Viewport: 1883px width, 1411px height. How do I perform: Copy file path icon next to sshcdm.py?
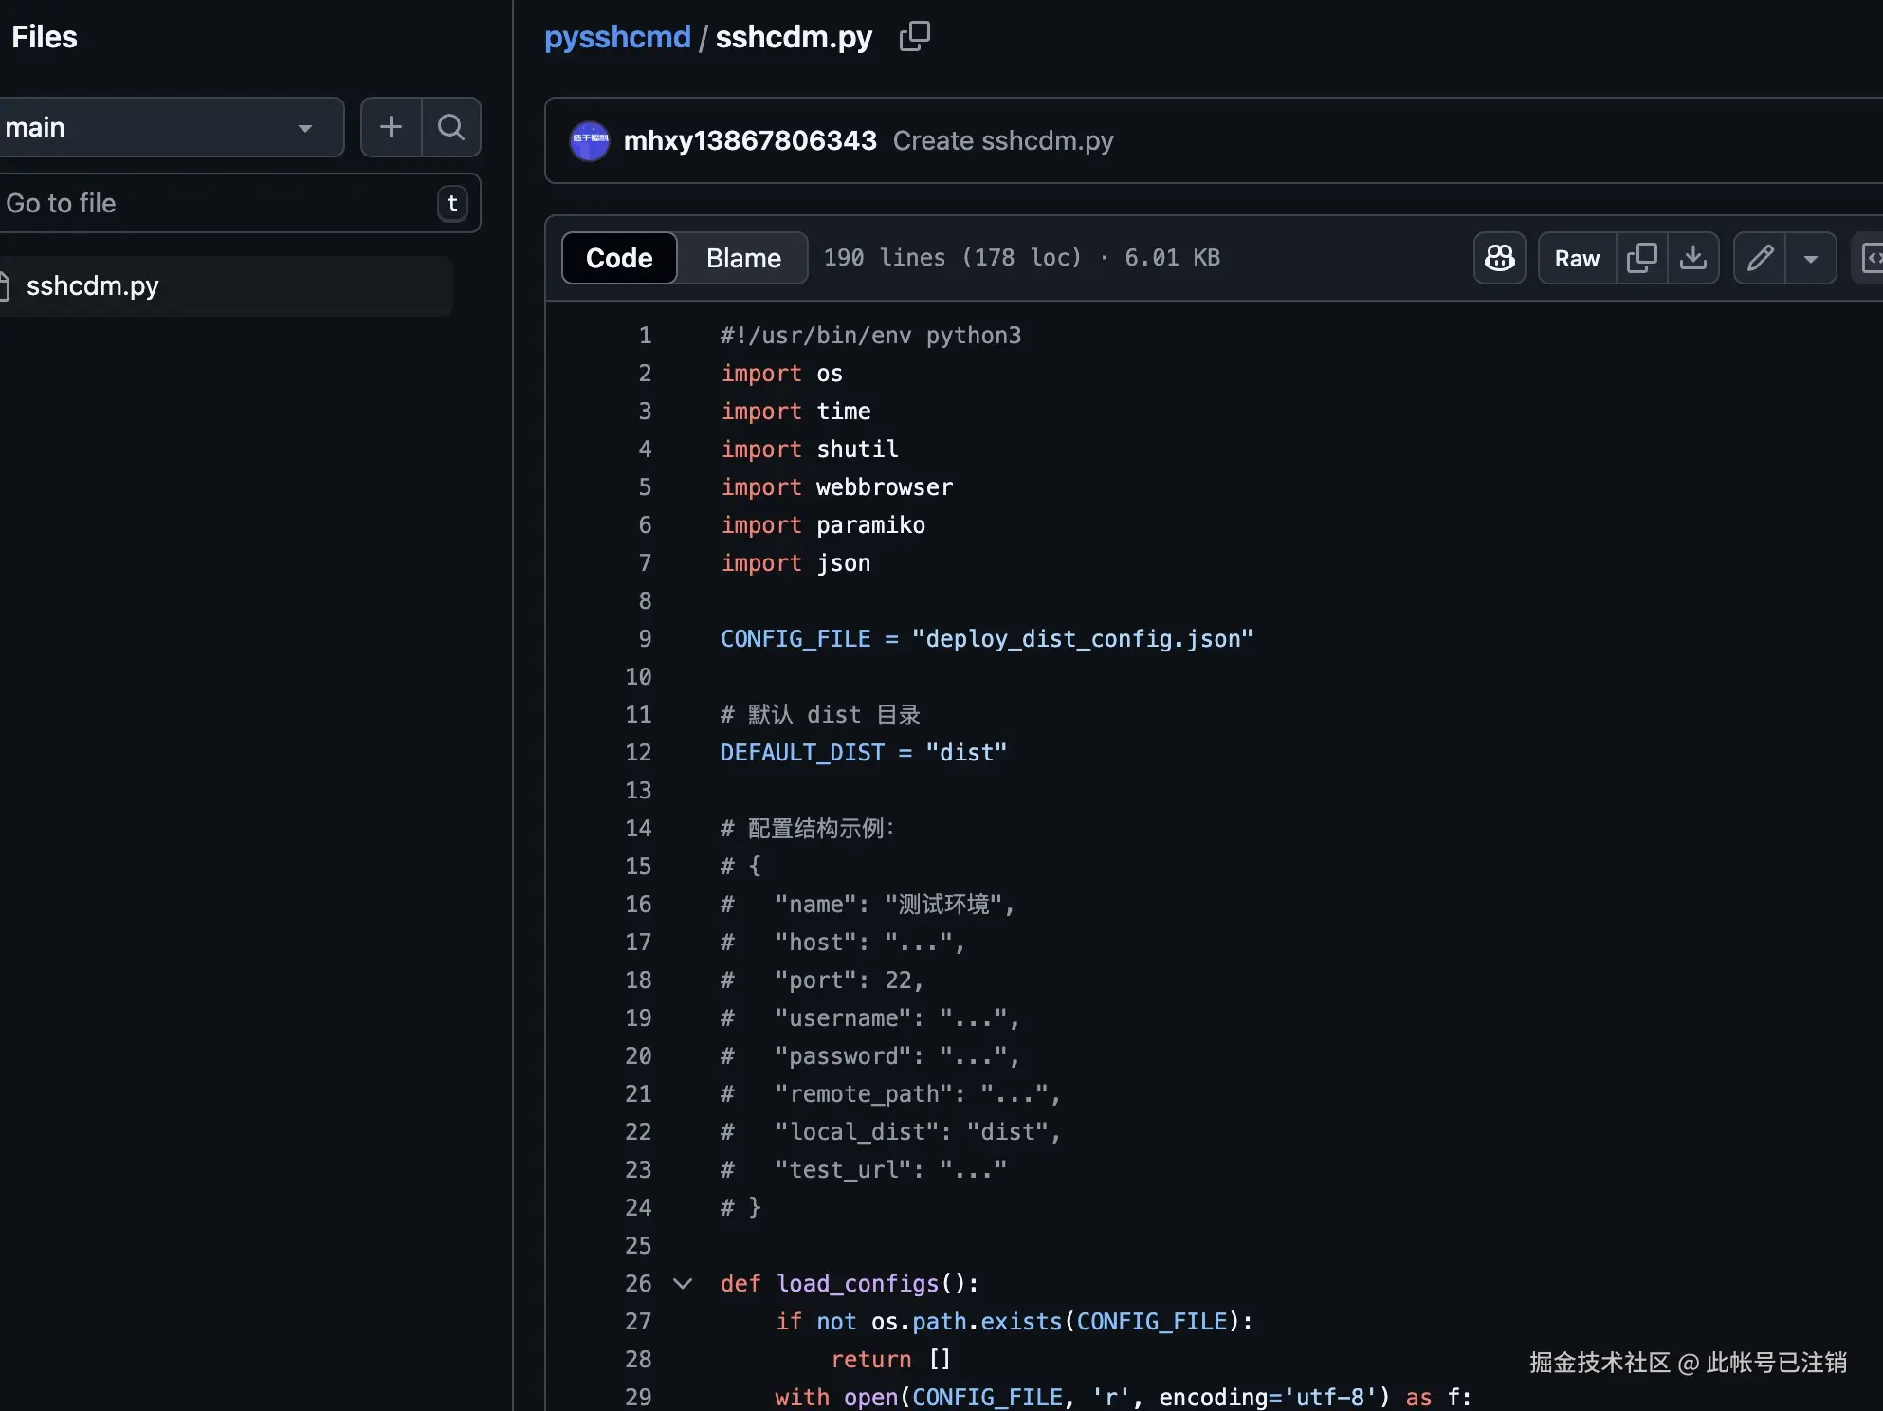(914, 37)
